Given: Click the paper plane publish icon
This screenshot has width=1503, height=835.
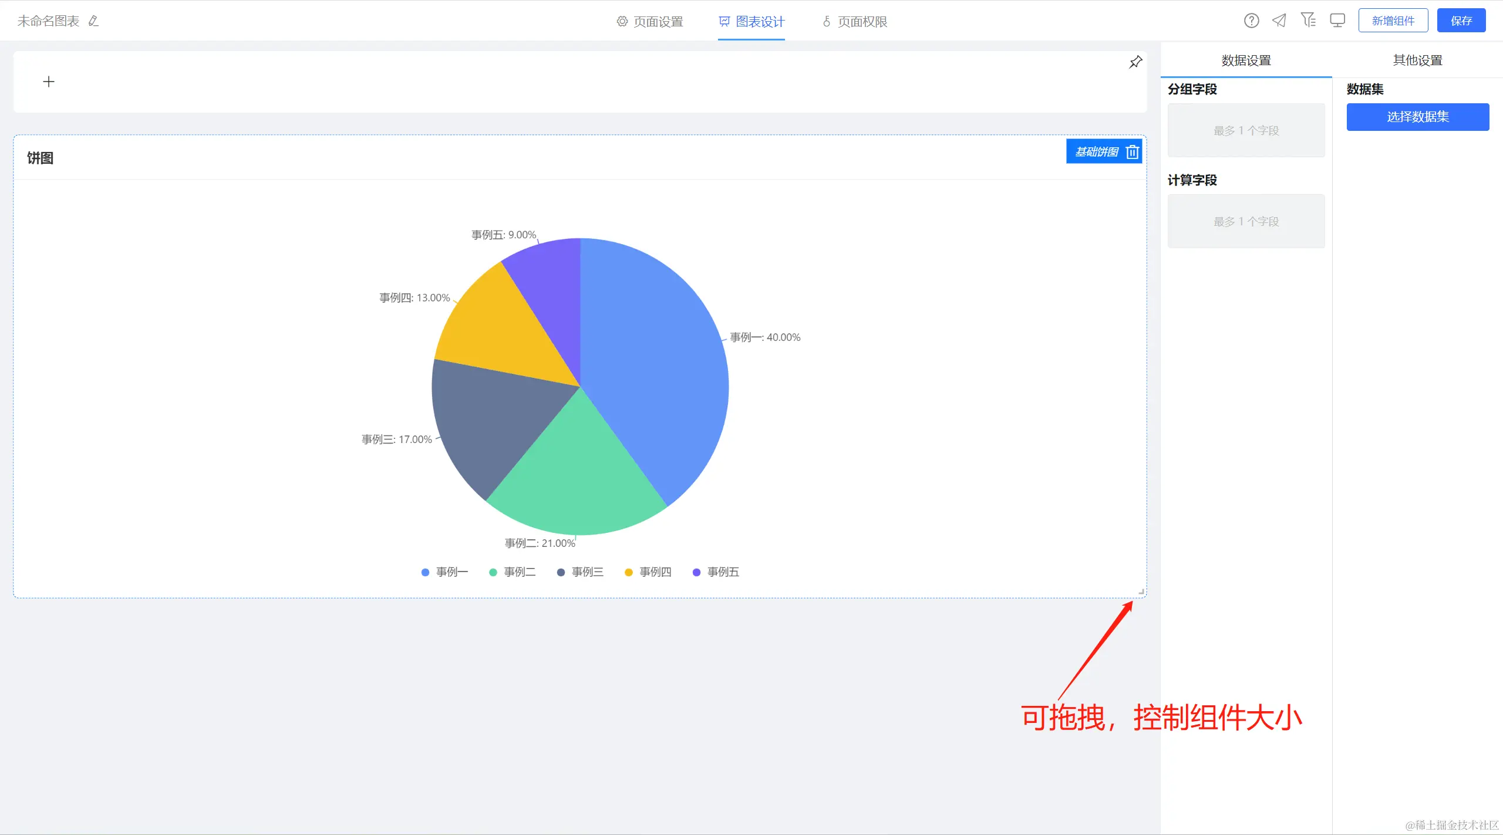Looking at the screenshot, I should coord(1279,21).
